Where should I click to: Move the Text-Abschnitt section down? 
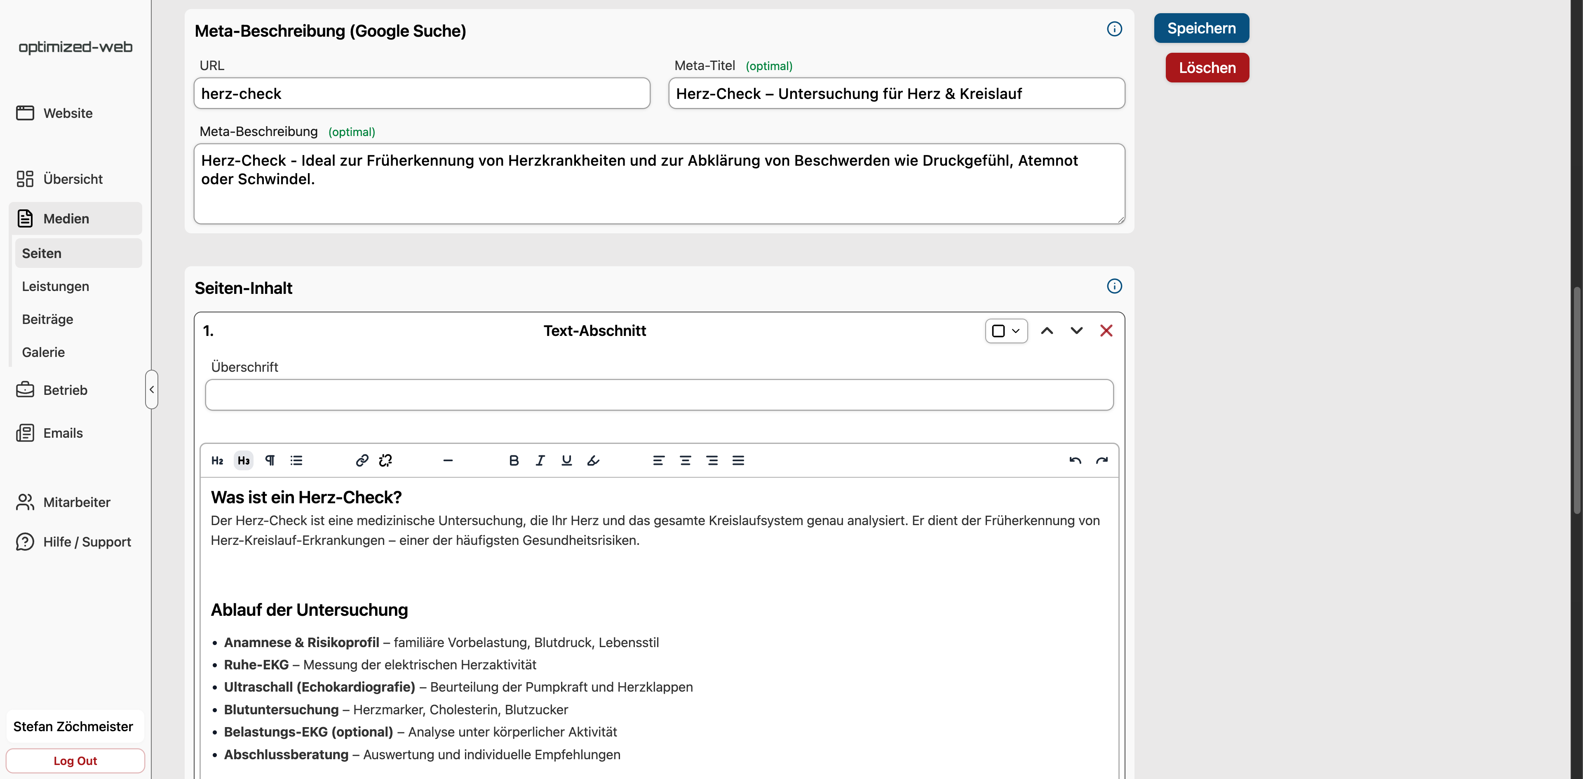(1076, 331)
